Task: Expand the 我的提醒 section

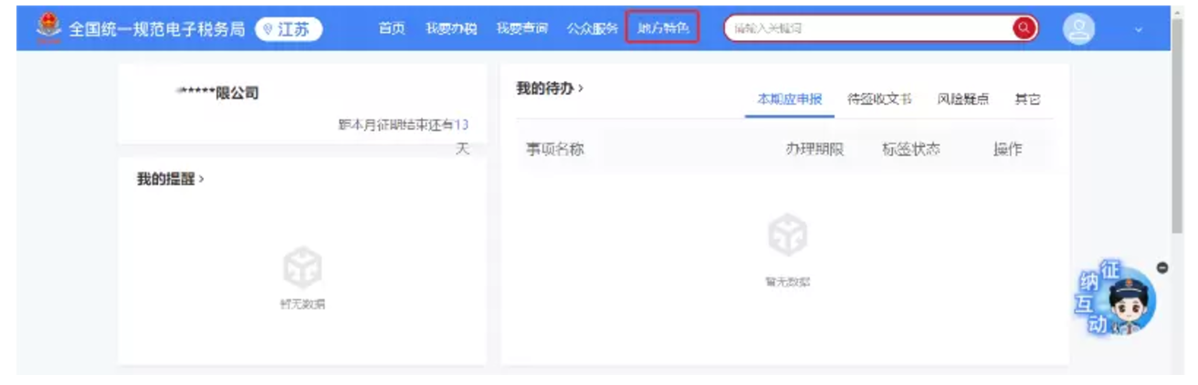Action: 171,179
